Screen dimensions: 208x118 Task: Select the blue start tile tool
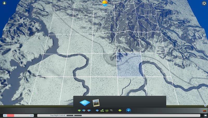(x=85, y=102)
